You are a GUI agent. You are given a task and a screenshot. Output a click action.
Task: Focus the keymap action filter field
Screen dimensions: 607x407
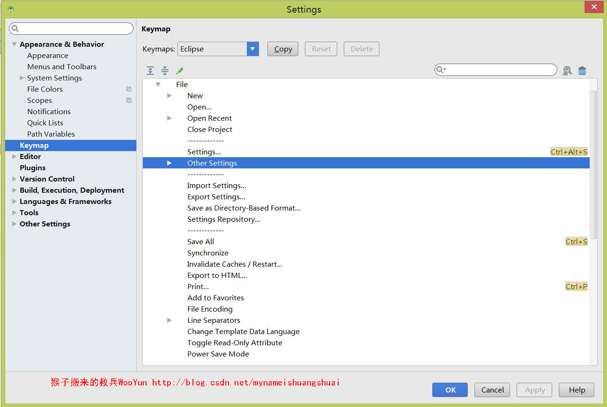496,70
